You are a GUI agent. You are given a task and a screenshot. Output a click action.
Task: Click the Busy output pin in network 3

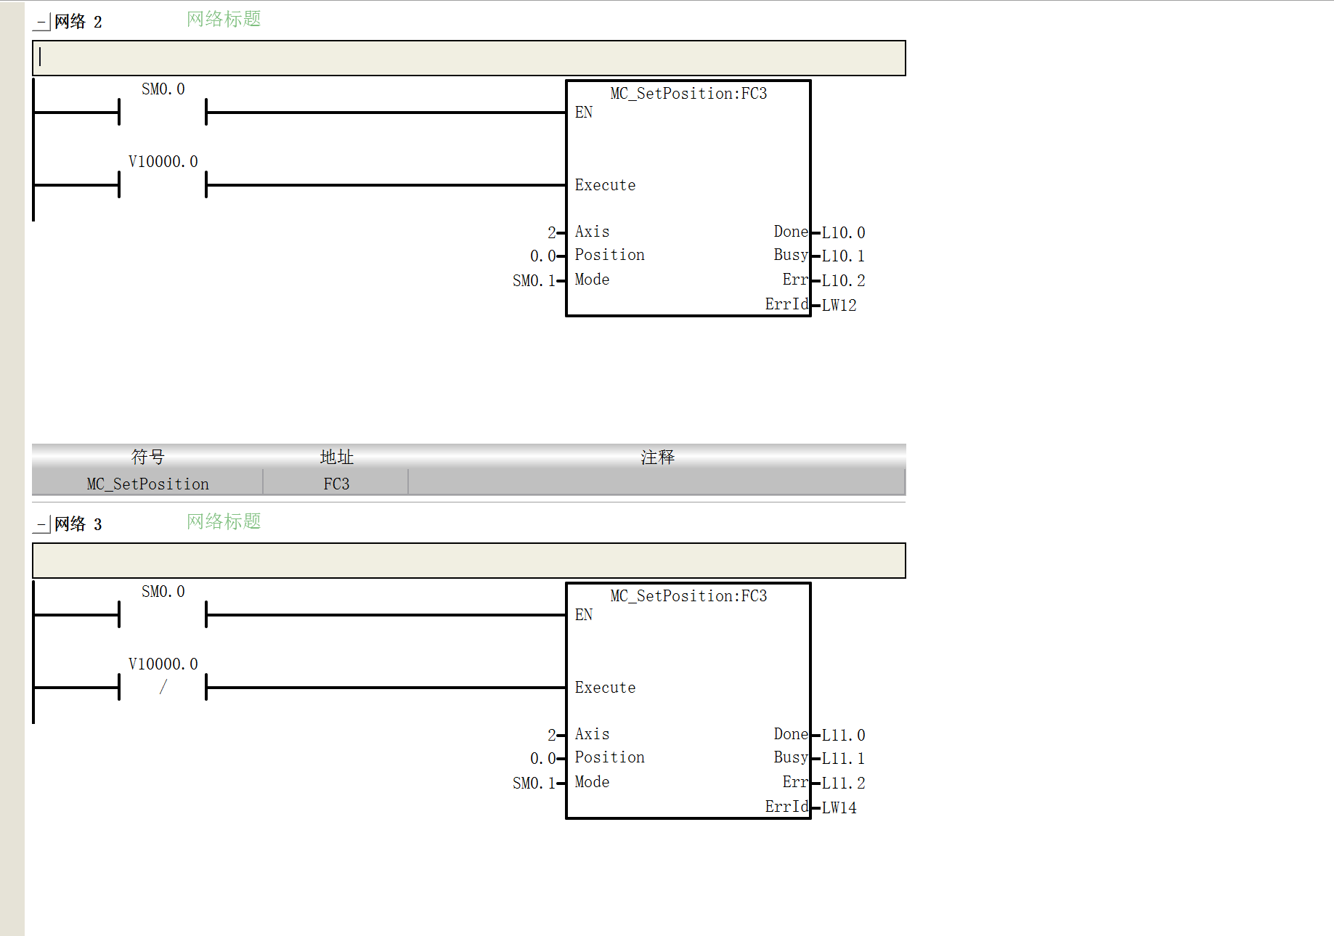[x=791, y=757]
